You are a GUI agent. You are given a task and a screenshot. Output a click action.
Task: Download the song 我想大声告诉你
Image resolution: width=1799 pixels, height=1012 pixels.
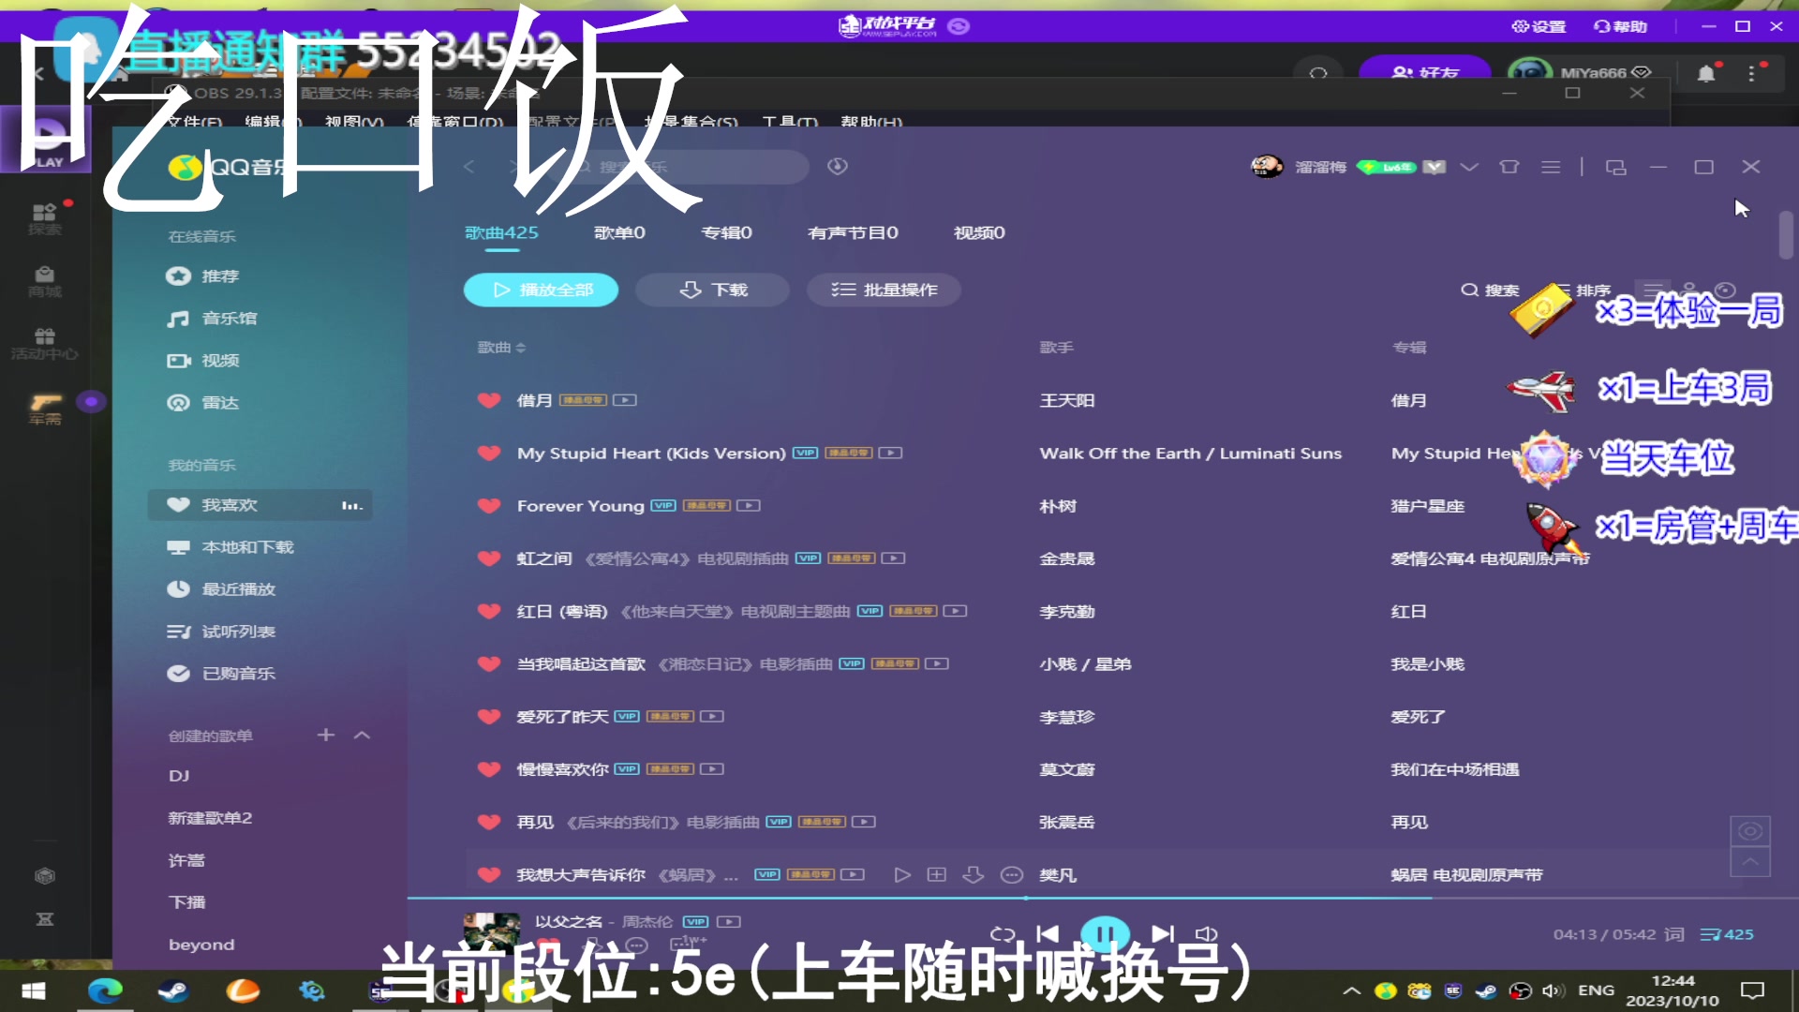click(x=974, y=874)
